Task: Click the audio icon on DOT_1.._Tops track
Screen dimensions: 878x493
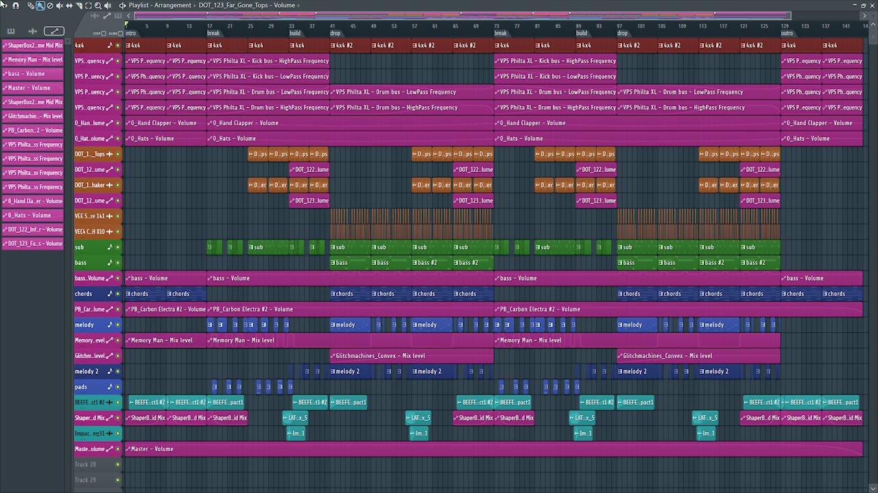Action: [110, 154]
